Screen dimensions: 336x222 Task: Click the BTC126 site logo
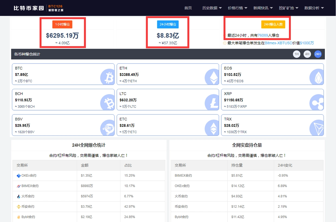pos(39,8)
